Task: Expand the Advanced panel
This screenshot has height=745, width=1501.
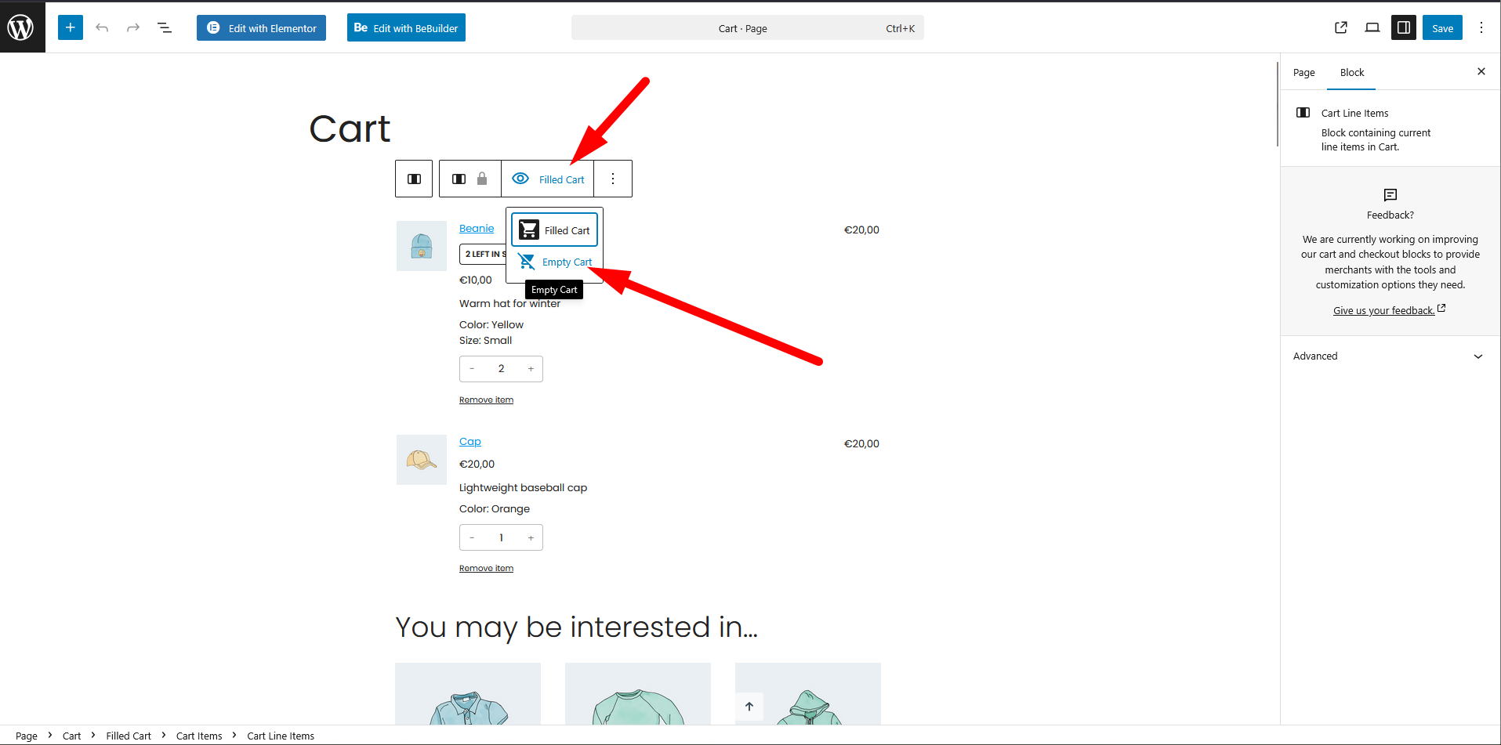Action: [1389, 356]
